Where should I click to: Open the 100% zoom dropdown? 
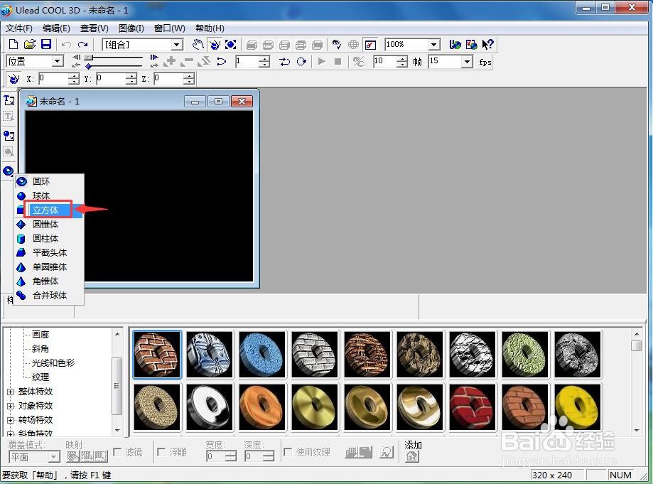tap(434, 45)
